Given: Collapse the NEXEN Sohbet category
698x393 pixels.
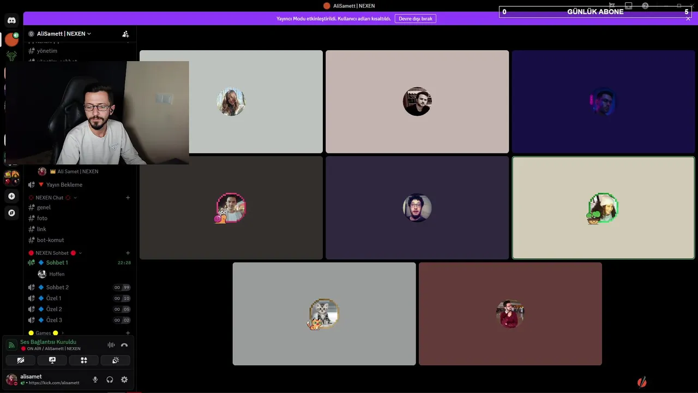Looking at the screenshot, I should [55, 253].
